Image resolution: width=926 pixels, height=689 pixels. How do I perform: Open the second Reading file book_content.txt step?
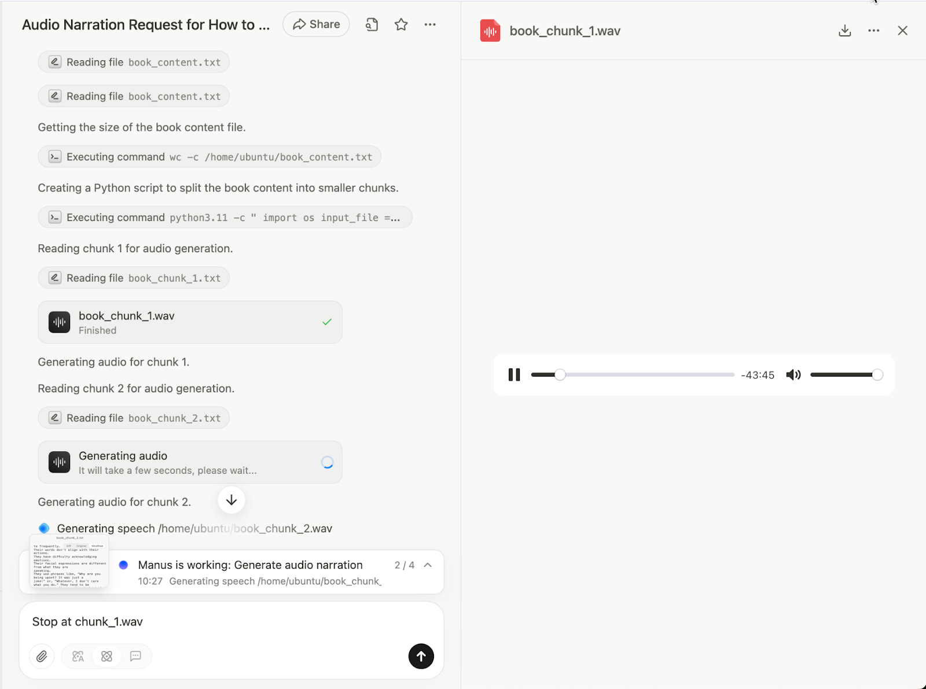click(x=134, y=96)
